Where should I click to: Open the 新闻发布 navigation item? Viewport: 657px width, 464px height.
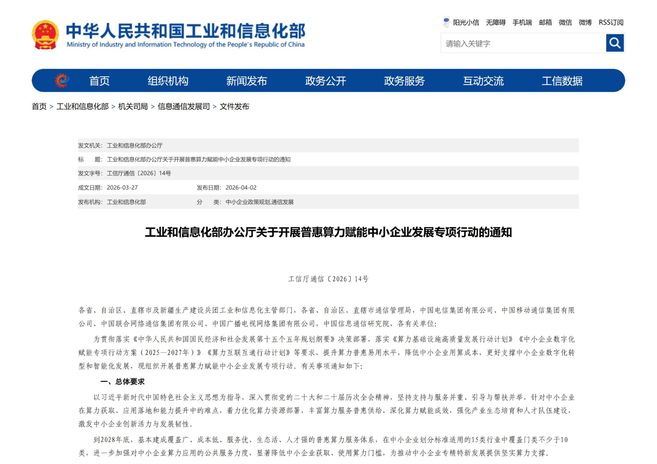(247, 81)
